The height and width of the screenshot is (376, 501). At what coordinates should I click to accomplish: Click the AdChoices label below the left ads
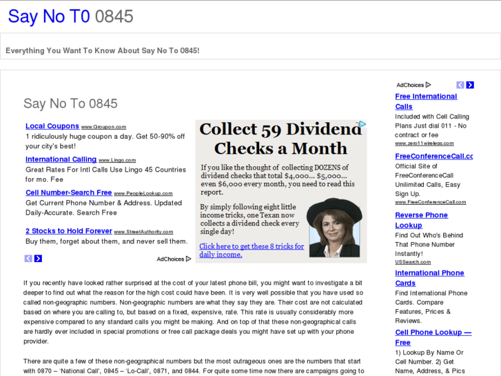pyautogui.click(x=170, y=259)
